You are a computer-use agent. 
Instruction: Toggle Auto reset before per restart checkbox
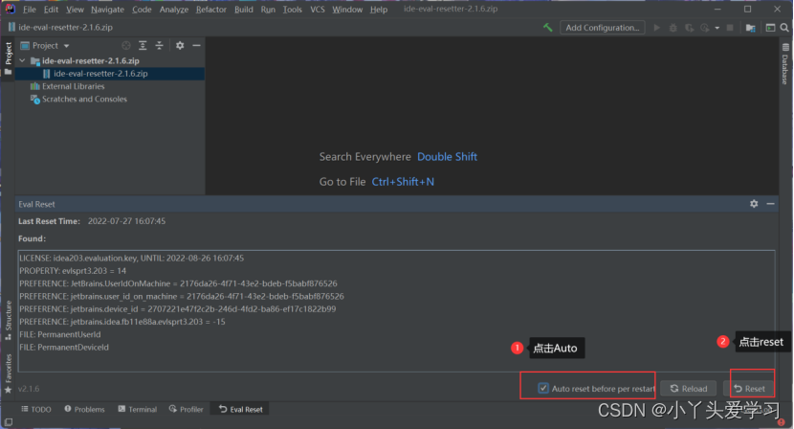pos(543,389)
